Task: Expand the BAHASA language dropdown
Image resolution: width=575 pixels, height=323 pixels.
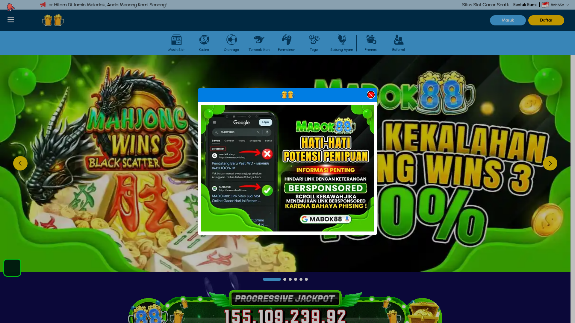Action: pos(560,5)
